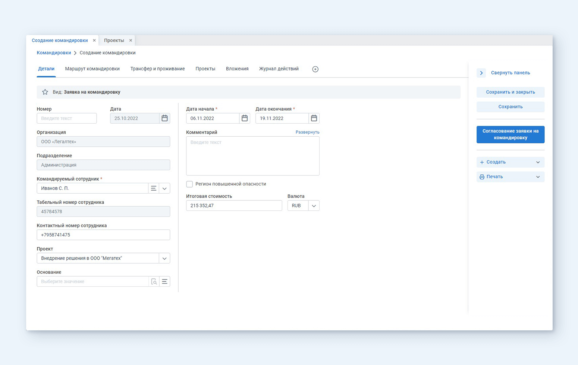This screenshot has height=365, width=578.
Task: Expand Командируемый сотрудник dropdown arrow
Action: [x=164, y=188]
